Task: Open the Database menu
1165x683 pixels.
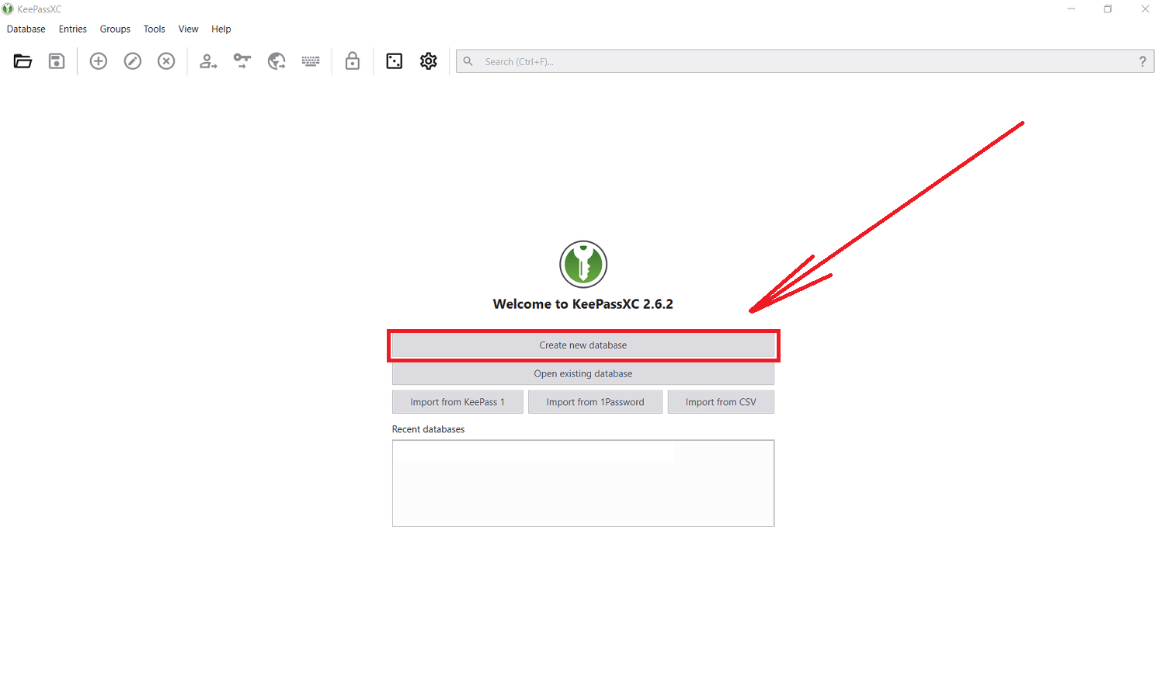Action: click(x=26, y=29)
